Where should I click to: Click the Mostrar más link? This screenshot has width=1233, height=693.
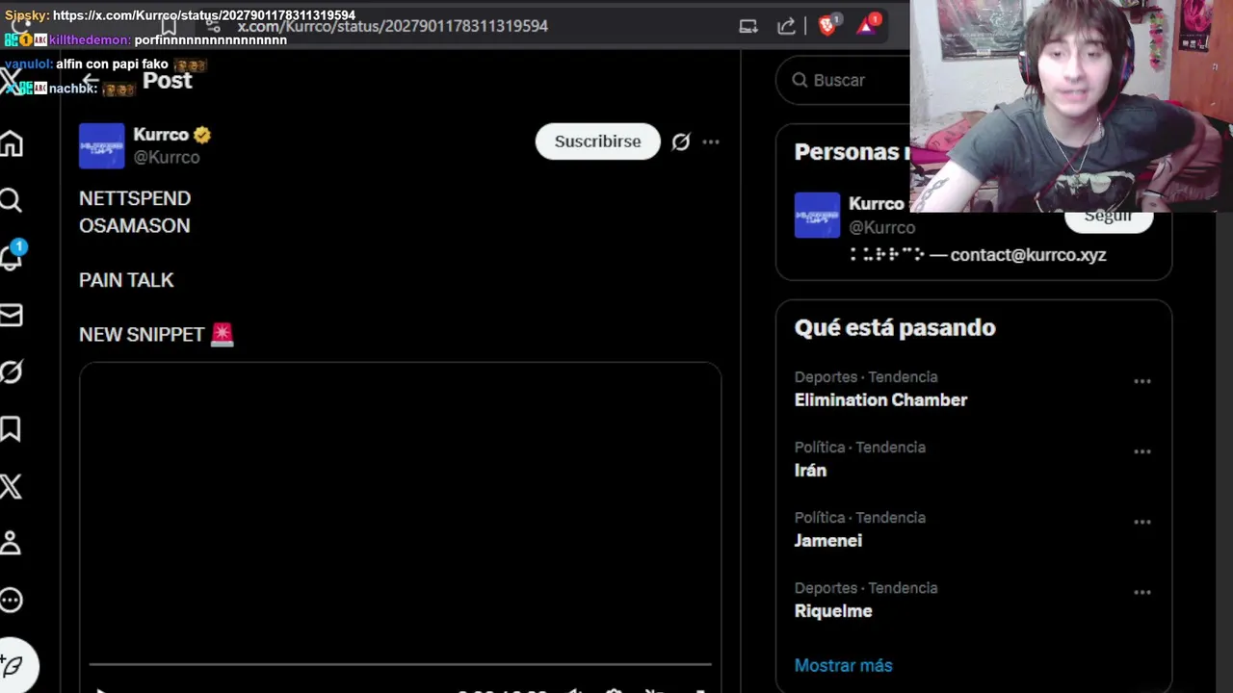coord(843,665)
